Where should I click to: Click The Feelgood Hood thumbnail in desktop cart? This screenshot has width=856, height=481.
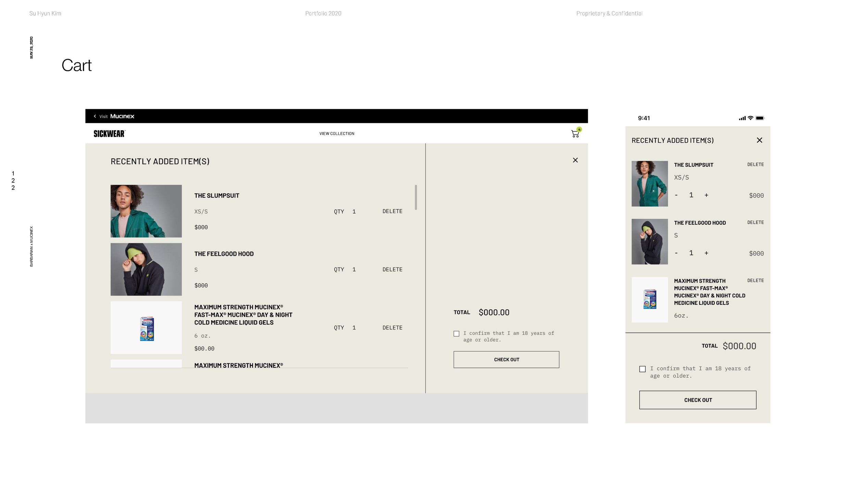[146, 269]
